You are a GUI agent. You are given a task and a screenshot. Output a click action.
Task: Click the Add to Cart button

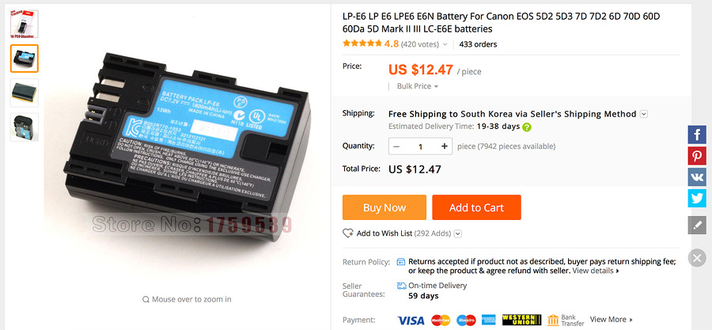pyautogui.click(x=476, y=207)
